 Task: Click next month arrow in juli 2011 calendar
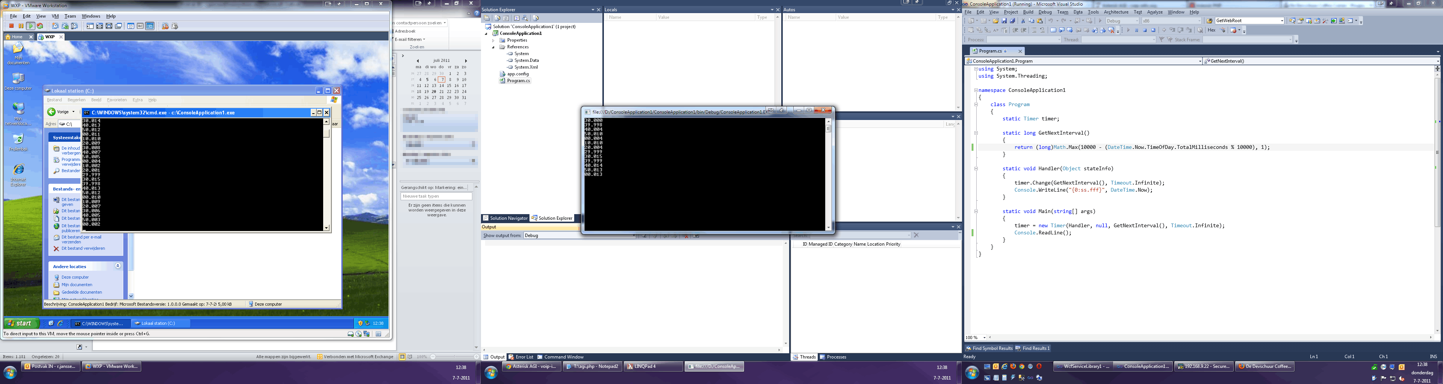coord(466,61)
